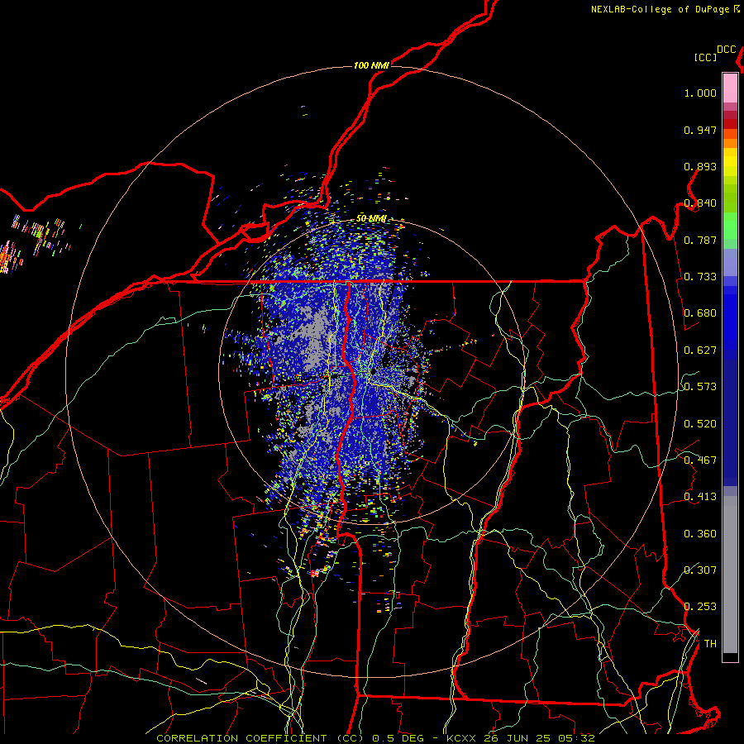744x744 pixels.
Task: Click the KCXX radar station identifier
Action: [460, 738]
